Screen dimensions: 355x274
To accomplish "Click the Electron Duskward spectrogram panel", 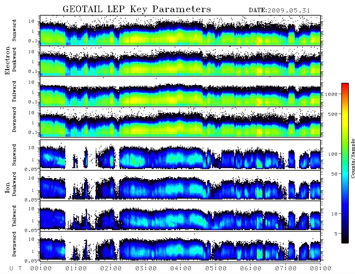I will (x=180, y=61).
